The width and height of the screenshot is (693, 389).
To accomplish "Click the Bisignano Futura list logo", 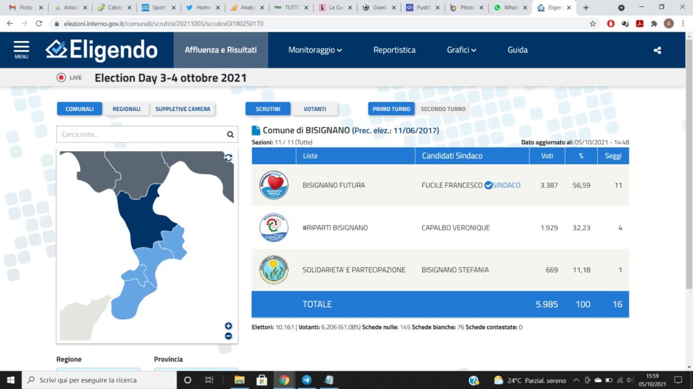I will click(274, 186).
